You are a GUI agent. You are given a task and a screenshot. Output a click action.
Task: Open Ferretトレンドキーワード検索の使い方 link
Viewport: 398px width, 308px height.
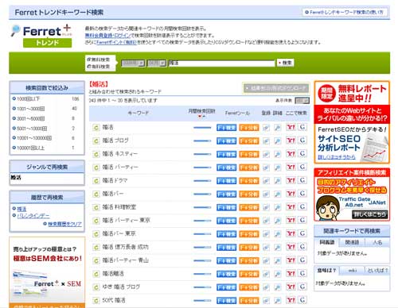tap(345, 12)
